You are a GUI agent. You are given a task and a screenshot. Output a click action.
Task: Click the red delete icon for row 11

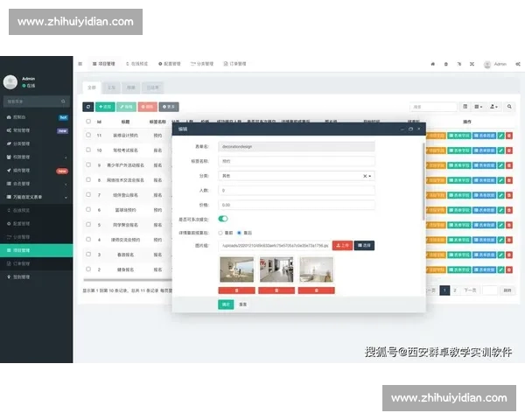tap(509, 136)
